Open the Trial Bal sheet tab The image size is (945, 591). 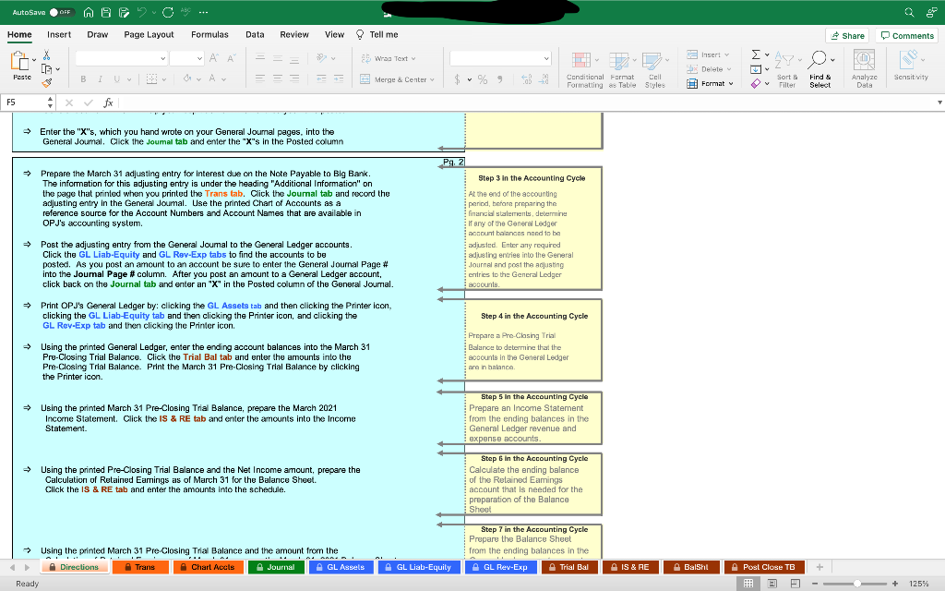pos(568,567)
